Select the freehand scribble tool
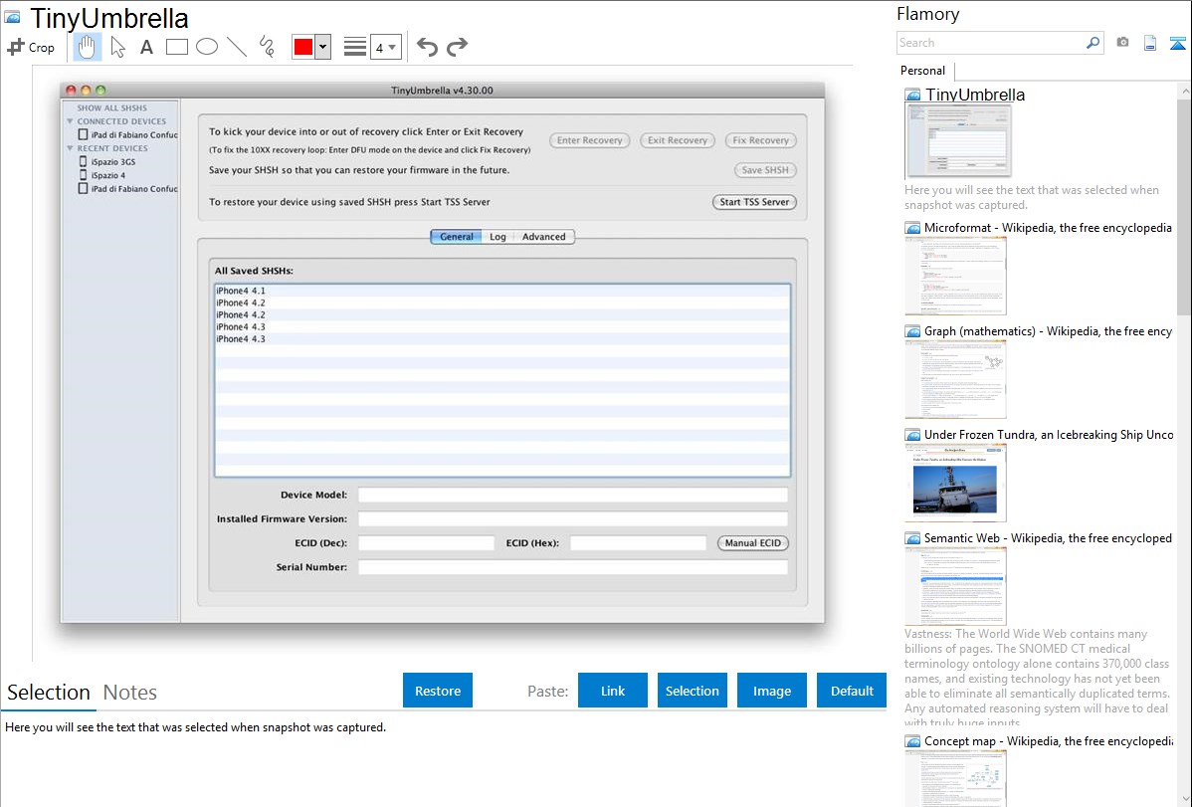This screenshot has width=1192, height=807. point(267,47)
